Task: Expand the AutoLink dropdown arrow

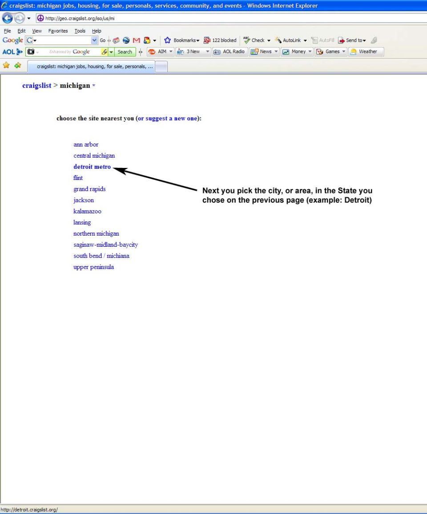Action: 305,41
